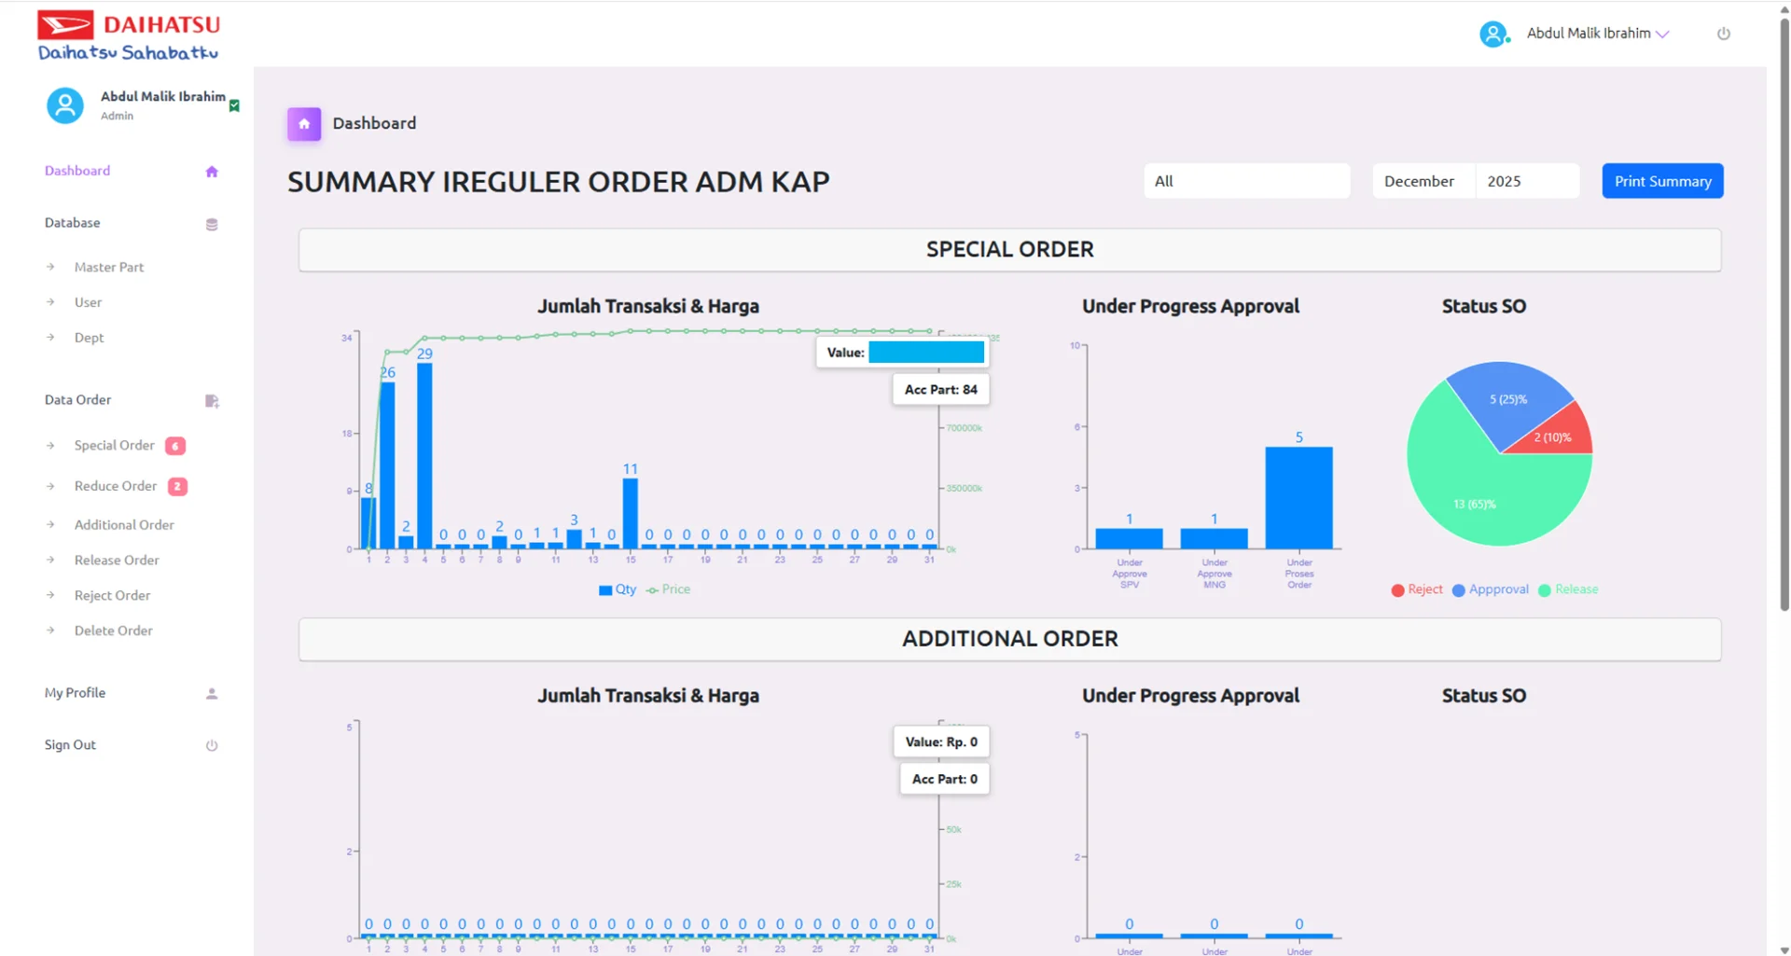
Task: Expand the Abdul Malik Ibrahim user menu chevron
Action: click(x=1662, y=34)
